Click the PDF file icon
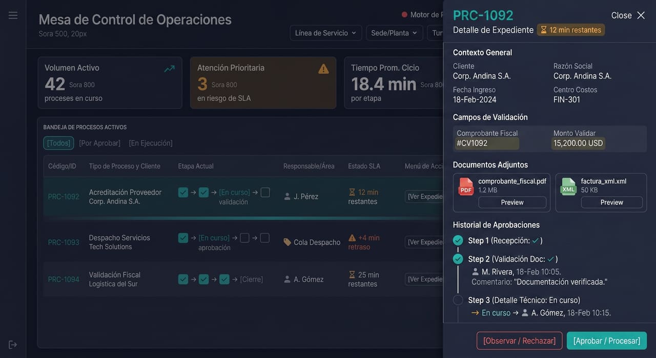 tap(466, 186)
